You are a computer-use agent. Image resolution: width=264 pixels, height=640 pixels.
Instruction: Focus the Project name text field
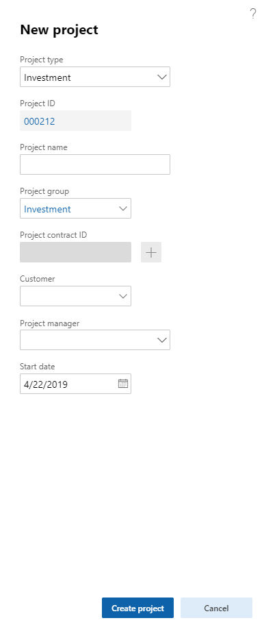(x=95, y=164)
